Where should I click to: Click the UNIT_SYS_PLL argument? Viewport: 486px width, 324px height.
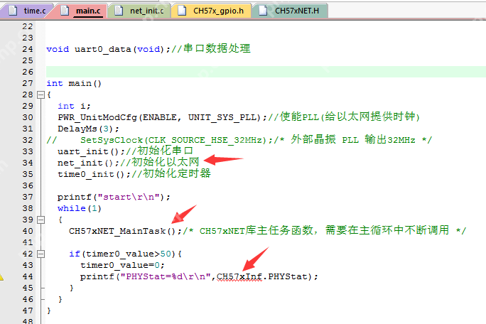tap(222, 117)
